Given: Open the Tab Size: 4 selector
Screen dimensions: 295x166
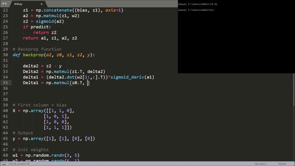Looking at the screenshot, I should (260, 164).
